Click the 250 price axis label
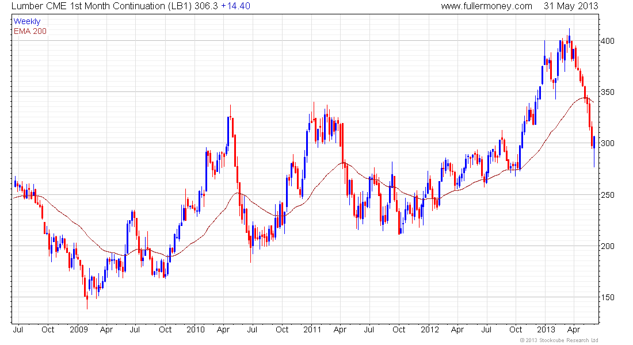Image resolution: width=633 pixels, height=345 pixels. (608, 195)
